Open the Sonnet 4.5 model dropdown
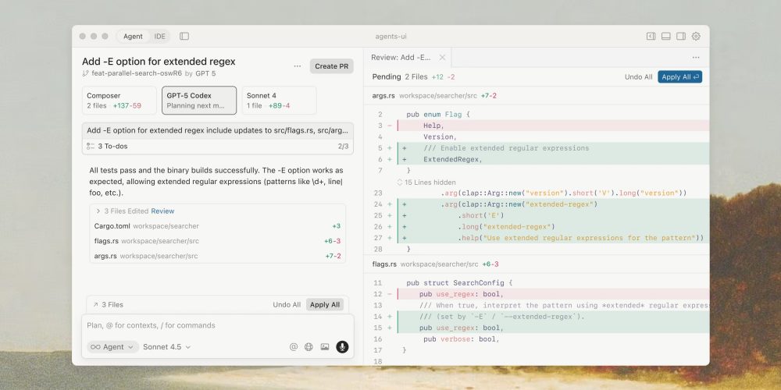 coord(167,347)
